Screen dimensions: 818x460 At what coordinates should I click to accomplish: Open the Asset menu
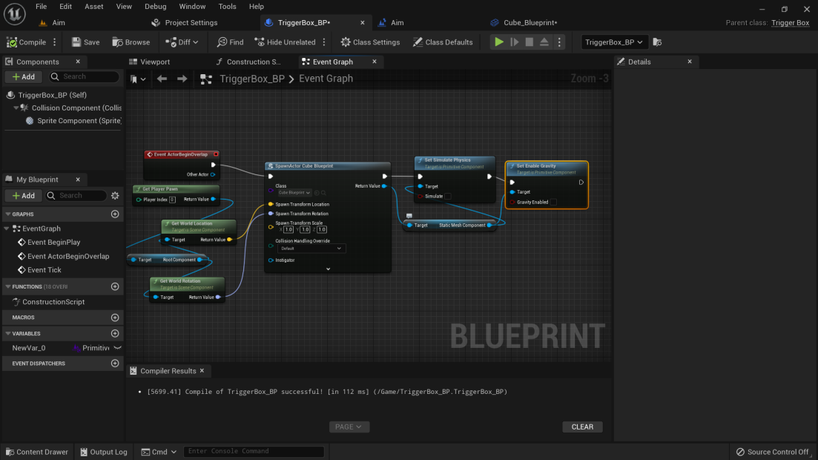[94, 6]
